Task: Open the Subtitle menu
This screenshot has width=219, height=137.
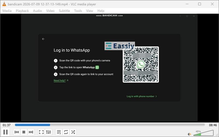Action: pyautogui.click(x=64, y=11)
